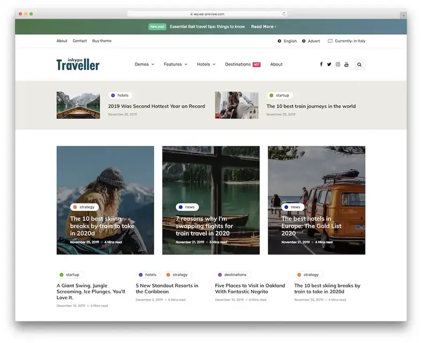
Task: Click strategy tag above Caribbean resorts article
Action: tap(177, 274)
